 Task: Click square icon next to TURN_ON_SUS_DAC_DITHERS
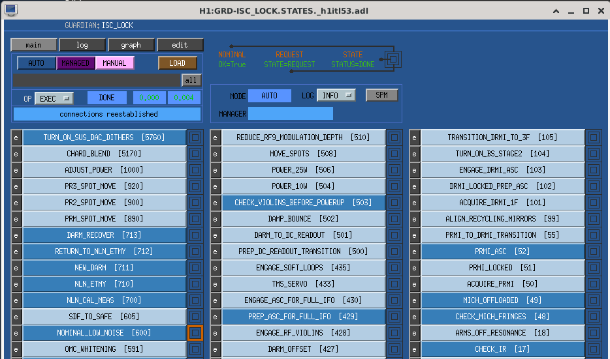pyautogui.click(x=195, y=137)
